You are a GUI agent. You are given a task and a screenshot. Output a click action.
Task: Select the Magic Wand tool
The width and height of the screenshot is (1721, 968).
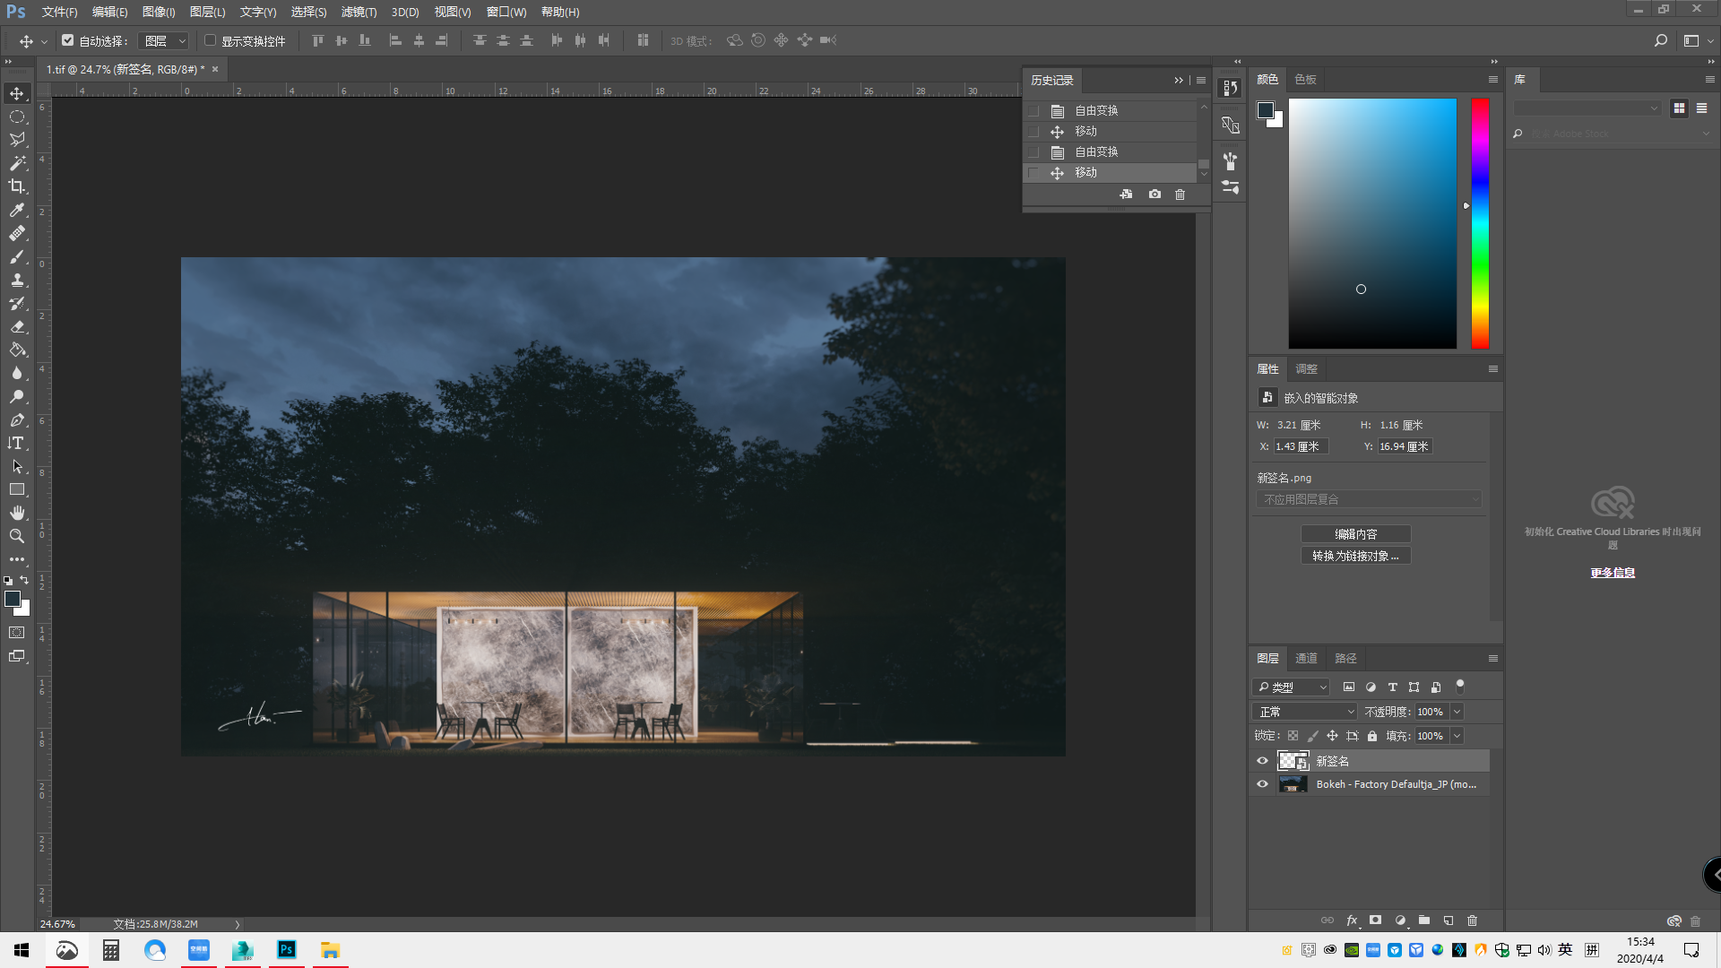click(17, 163)
